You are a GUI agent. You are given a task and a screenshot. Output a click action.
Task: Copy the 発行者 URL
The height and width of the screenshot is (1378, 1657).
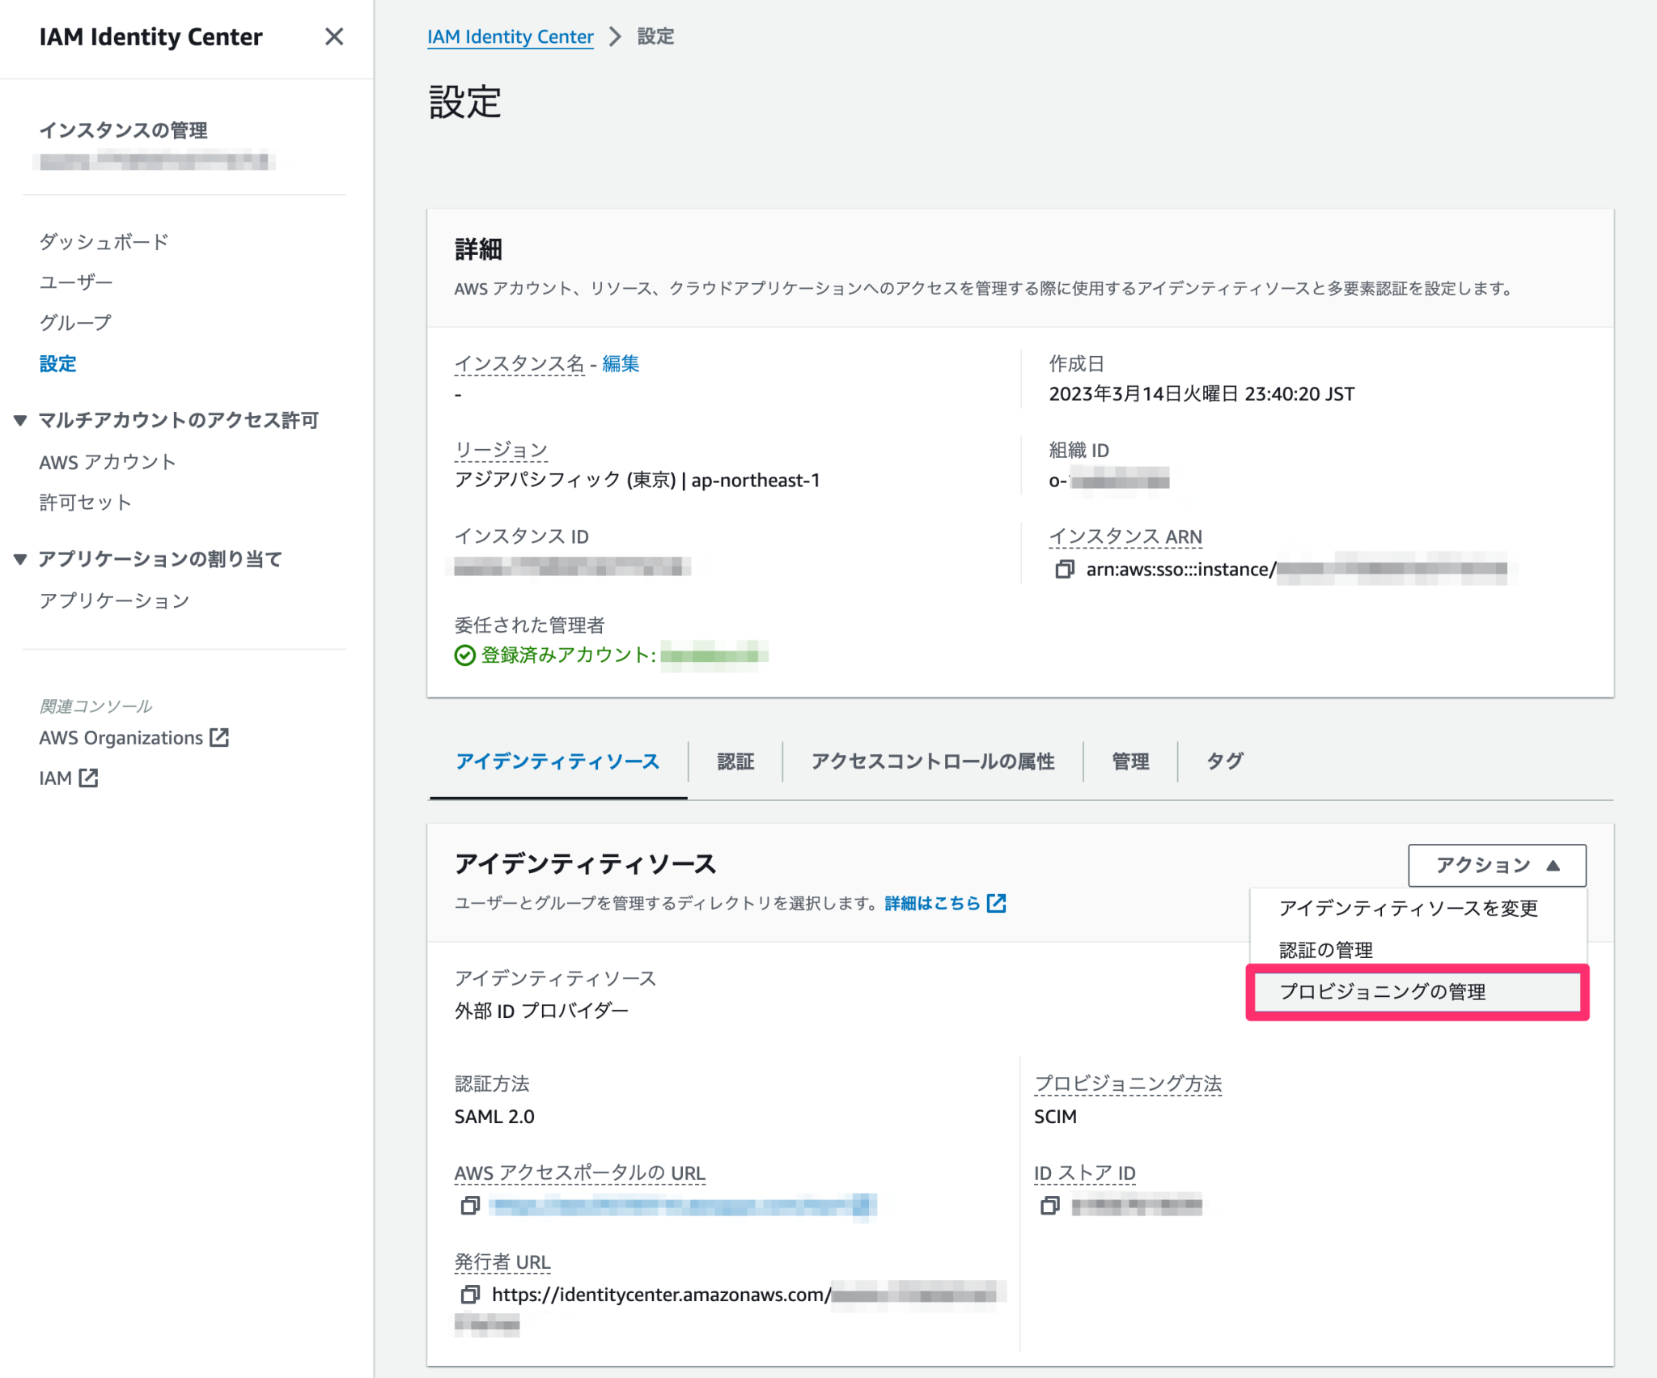tap(469, 1295)
